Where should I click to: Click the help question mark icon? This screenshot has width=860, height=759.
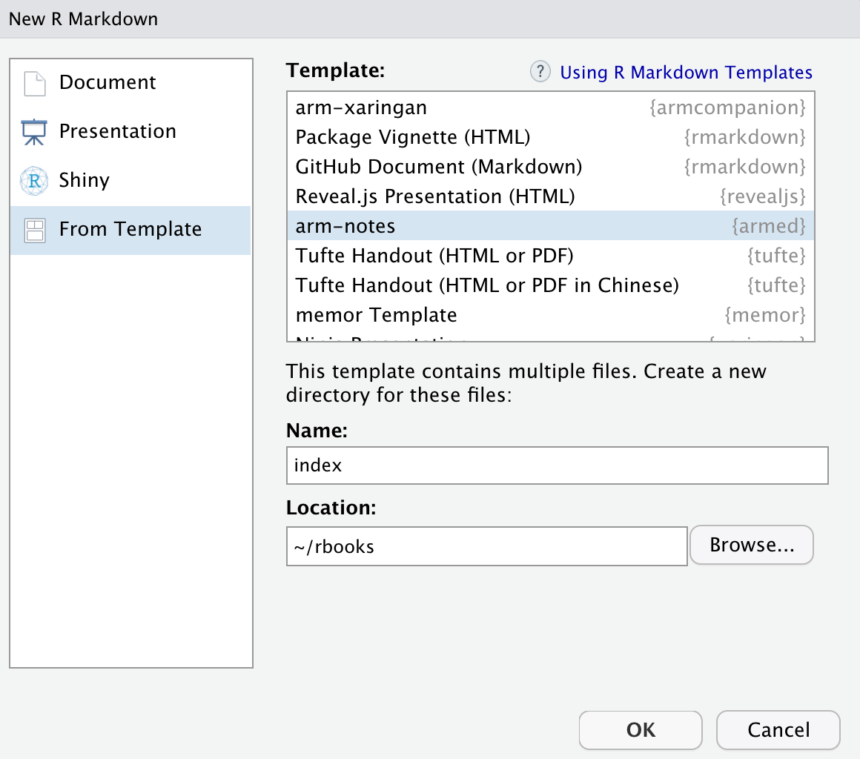[x=540, y=72]
